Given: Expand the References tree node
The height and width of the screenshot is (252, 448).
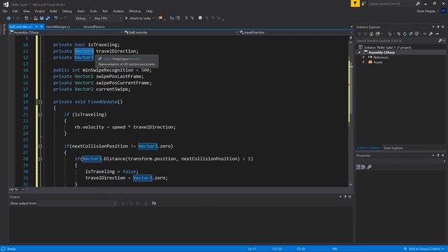Looking at the screenshot, I should tap(364, 57).
